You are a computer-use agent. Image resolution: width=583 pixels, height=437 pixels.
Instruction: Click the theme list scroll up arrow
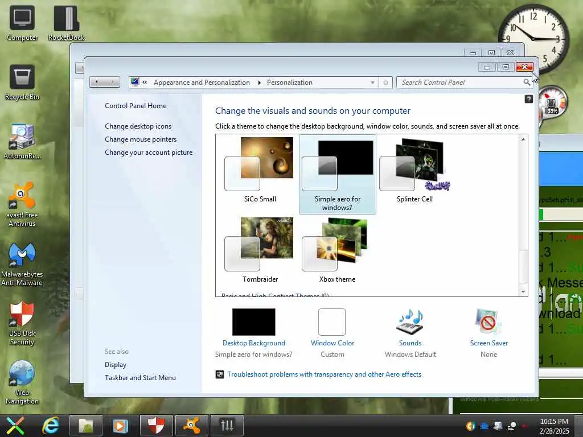pyautogui.click(x=523, y=139)
